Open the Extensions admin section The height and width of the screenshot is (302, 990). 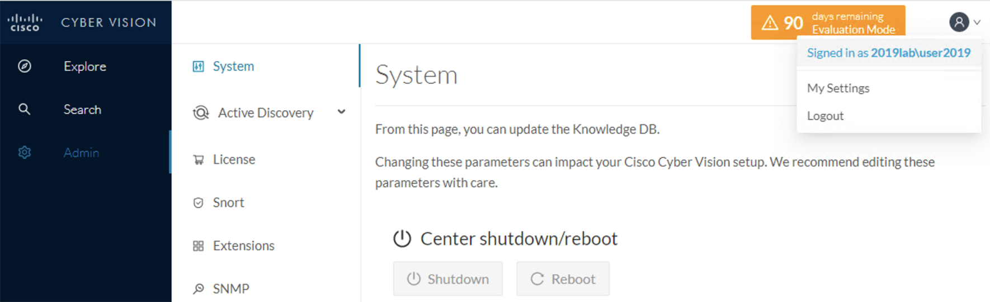(243, 246)
